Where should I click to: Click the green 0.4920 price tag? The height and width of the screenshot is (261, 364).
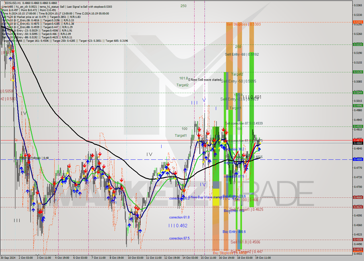pos(358,127)
